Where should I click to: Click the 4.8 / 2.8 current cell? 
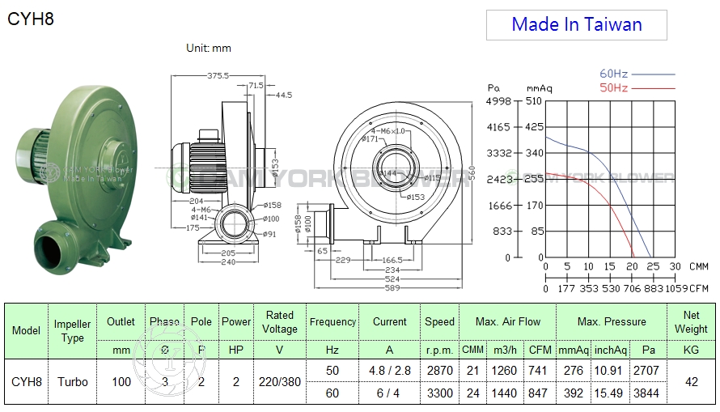pyautogui.click(x=390, y=371)
